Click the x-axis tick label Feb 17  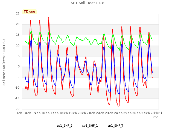49,113
